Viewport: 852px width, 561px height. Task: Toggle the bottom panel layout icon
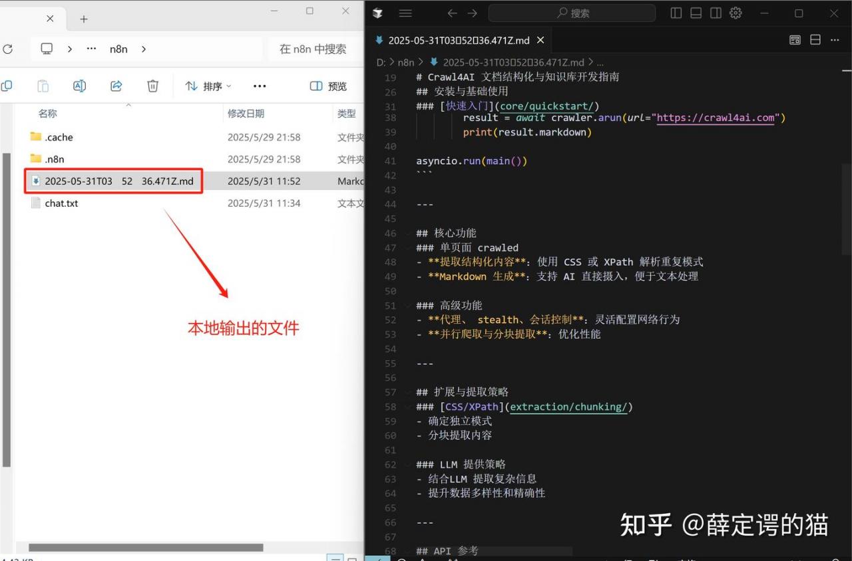[696, 13]
